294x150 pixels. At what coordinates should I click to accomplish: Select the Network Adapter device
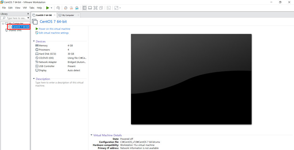point(61,62)
